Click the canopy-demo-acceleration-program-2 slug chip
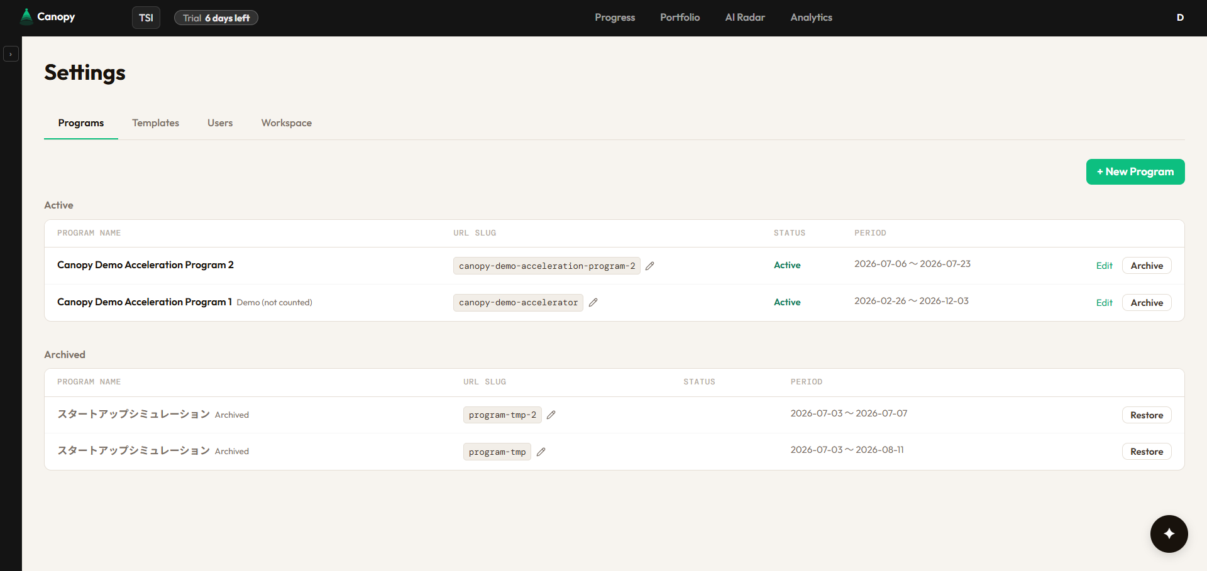1207x571 pixels. [x=547, y=266]
